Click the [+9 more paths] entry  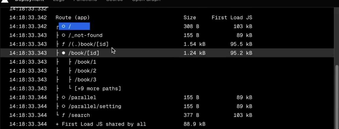point(98,89)
